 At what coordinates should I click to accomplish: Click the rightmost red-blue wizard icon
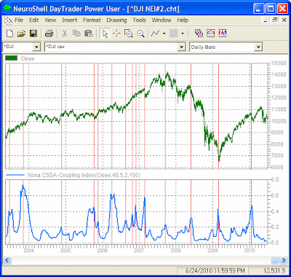coord(223,34)
